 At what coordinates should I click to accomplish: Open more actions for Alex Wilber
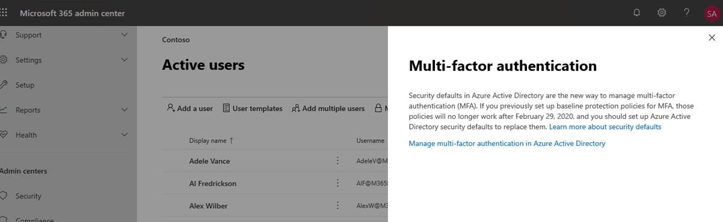click(x=337, y=206)
